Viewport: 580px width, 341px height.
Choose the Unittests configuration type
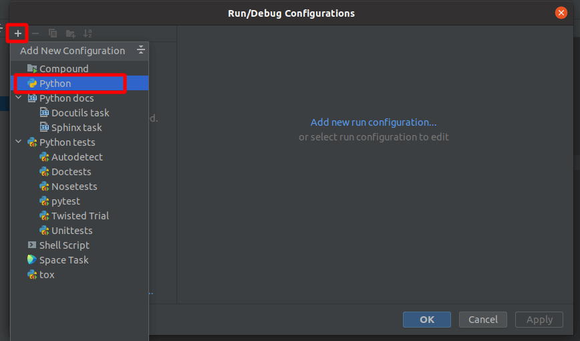pyautogui.click(x=71, y=231)
